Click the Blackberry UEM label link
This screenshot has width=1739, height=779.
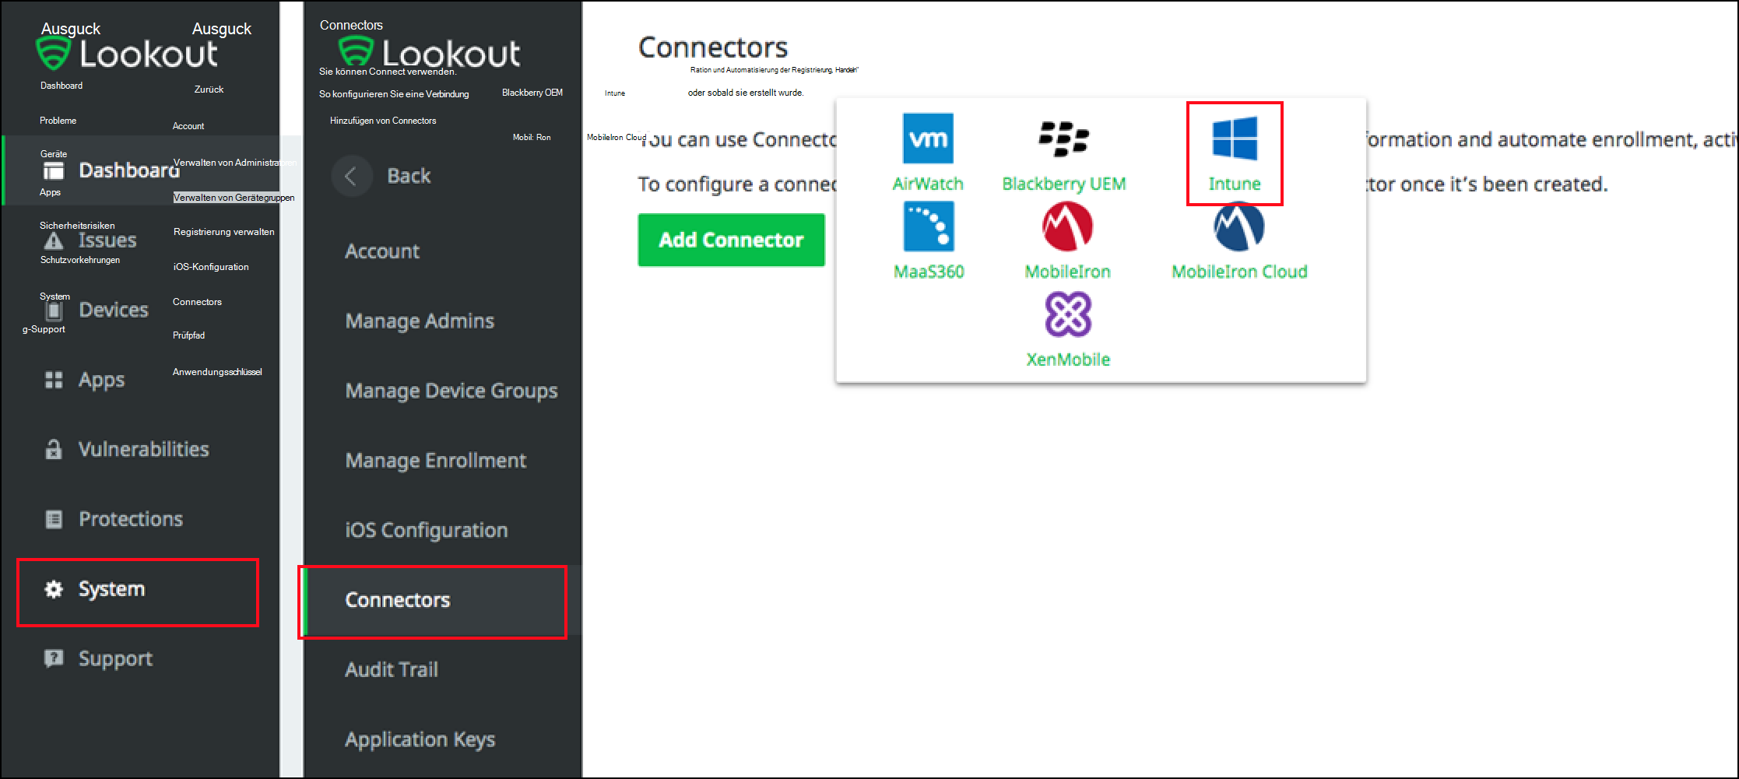(1064, 184)
